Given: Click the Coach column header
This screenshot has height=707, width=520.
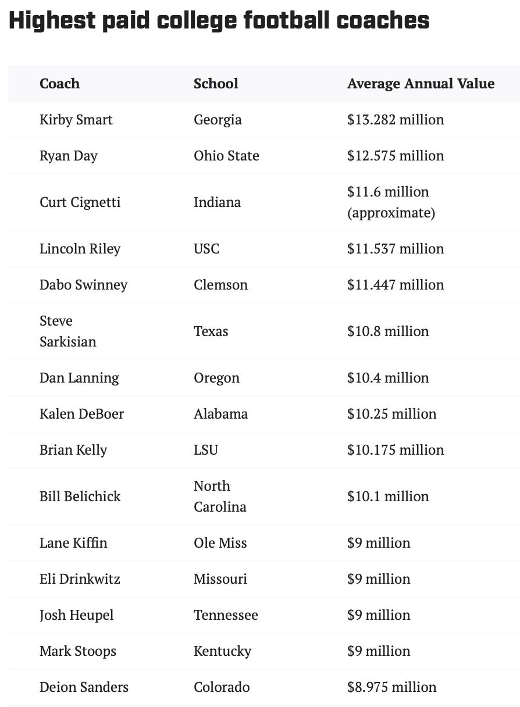Looking at the screenshot, I should click(x=59, y=84).
